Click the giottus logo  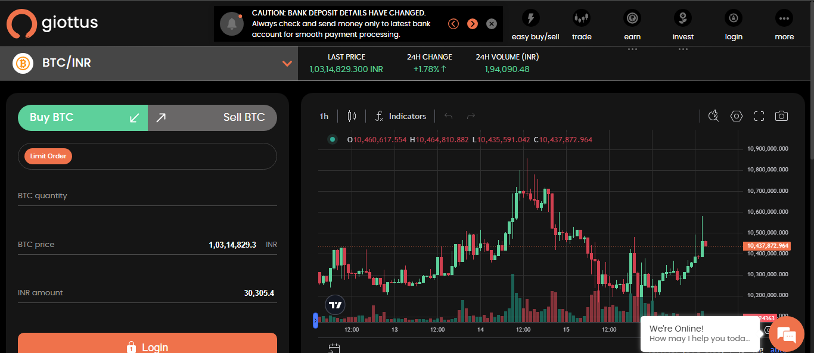pyautogui.click(x=52, y=23)
